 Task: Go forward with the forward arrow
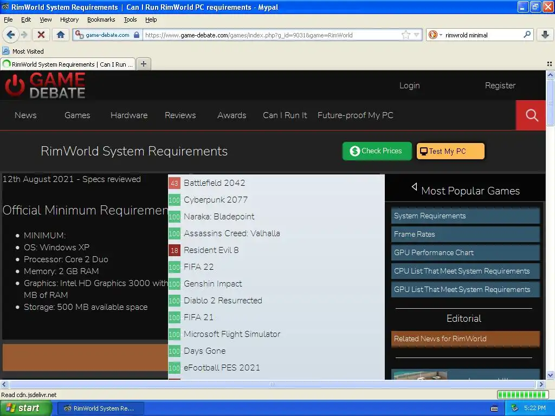click(24, 35)
